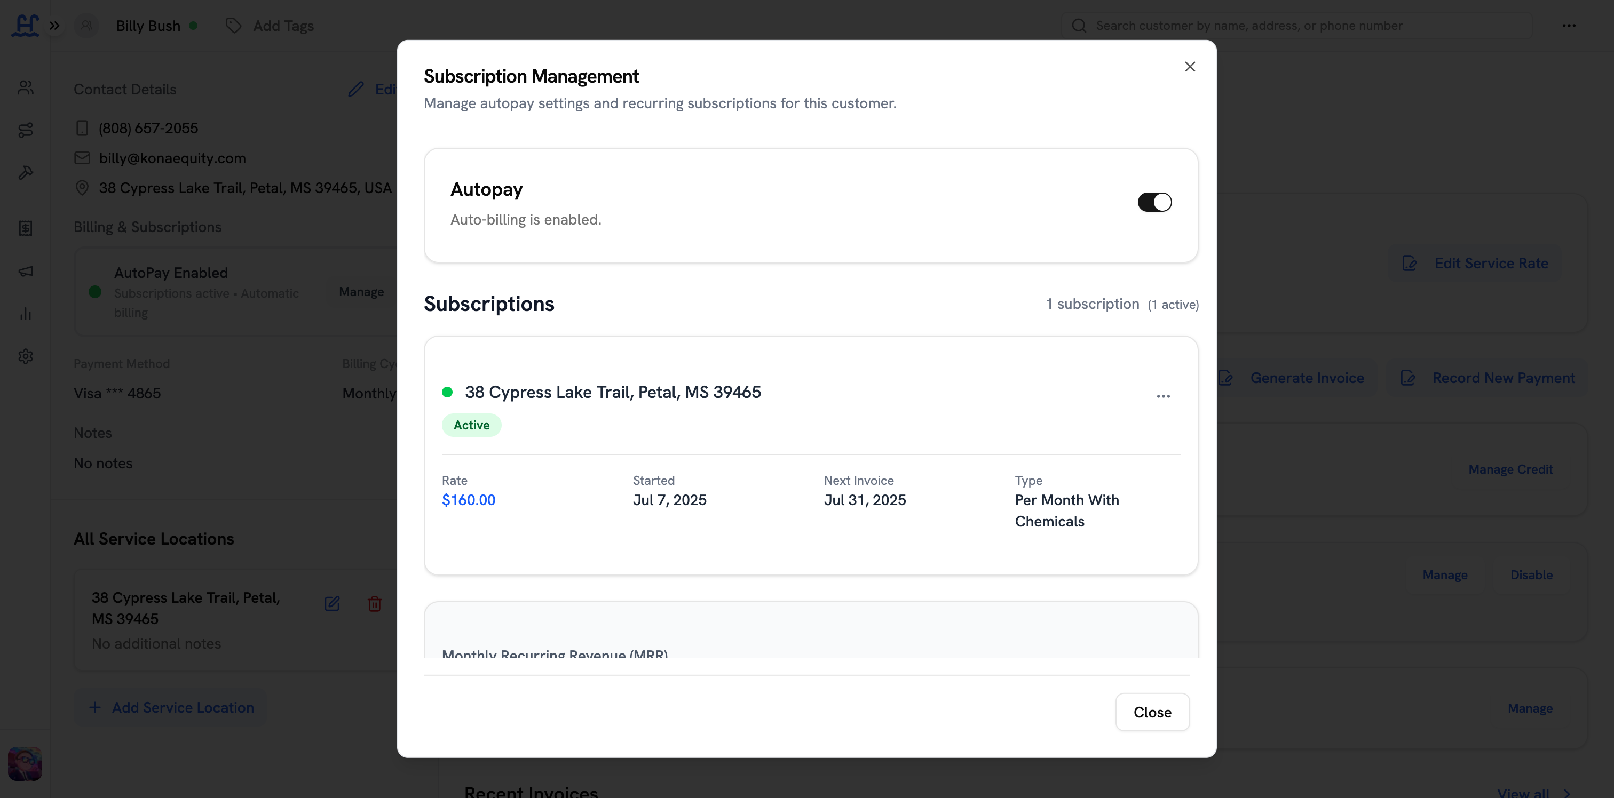Click the edit icon for 38 Cypress service location
Viewport: 1614px width, 798px height.
[332, 603]
